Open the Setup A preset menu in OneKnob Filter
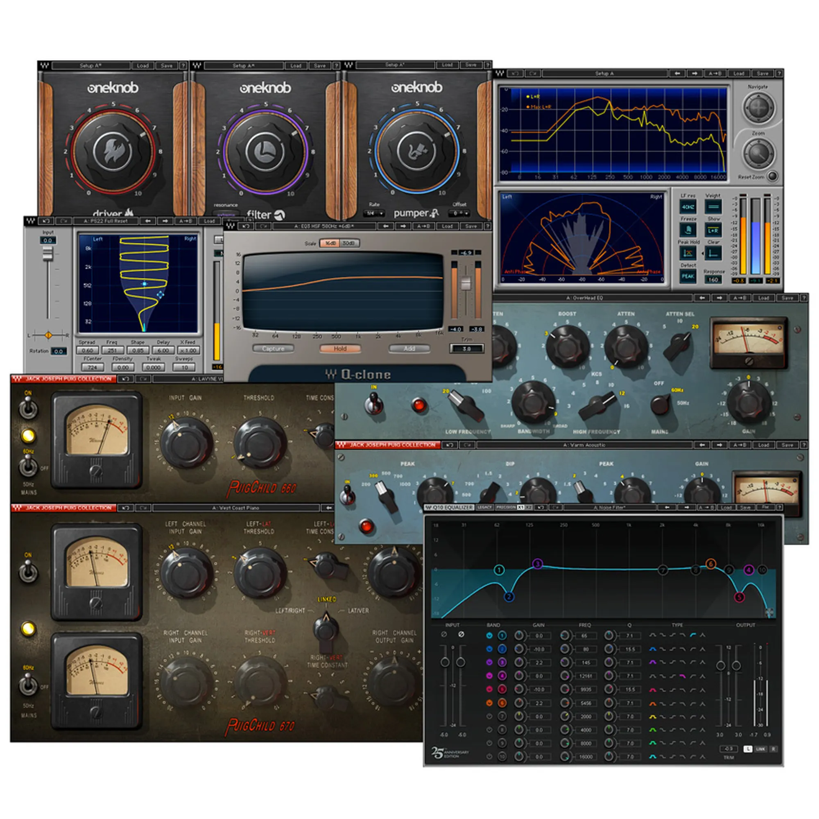Viewport: 819px width, 819px height. pos(243,66)
